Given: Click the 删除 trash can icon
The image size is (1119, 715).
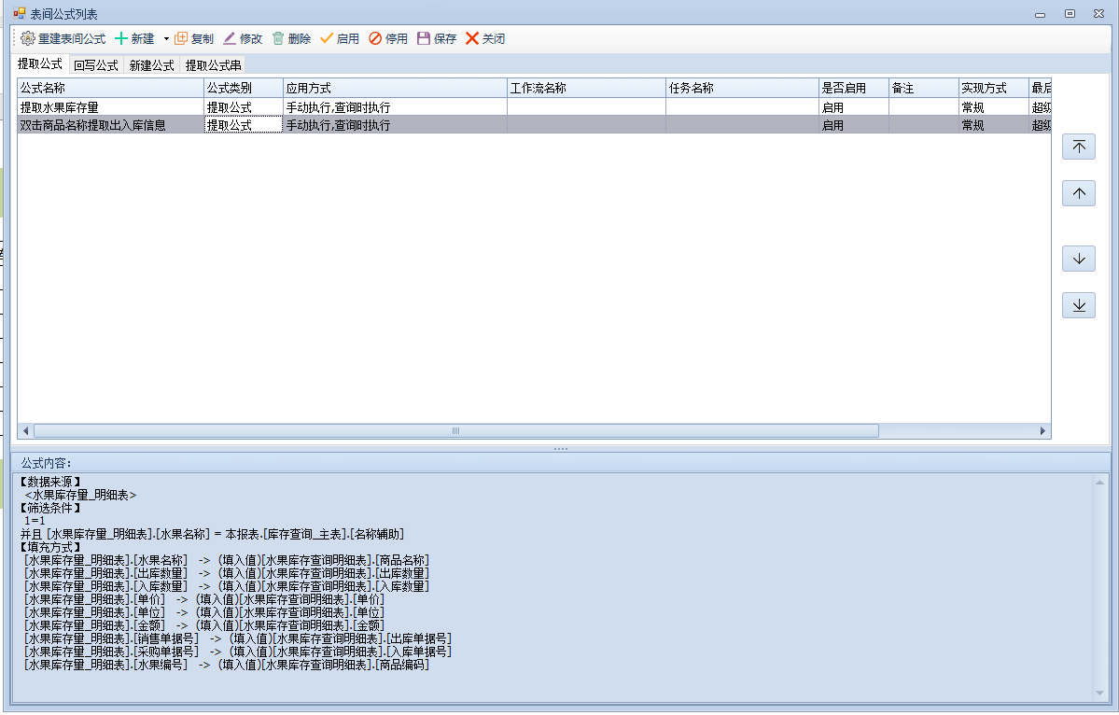Looking at the screenshot, I should [x=278, y=39].
